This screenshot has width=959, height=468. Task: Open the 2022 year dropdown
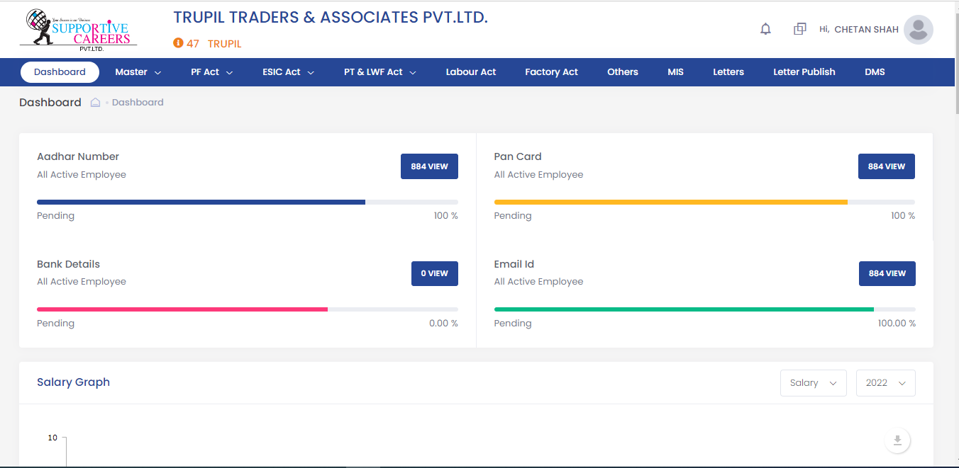(886, 383)
